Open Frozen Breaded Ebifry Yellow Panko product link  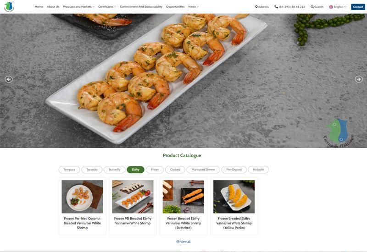(234, 223)
